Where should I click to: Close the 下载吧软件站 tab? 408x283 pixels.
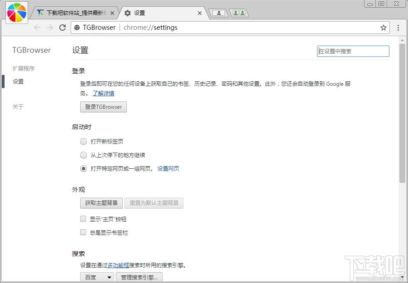point(112,13)
